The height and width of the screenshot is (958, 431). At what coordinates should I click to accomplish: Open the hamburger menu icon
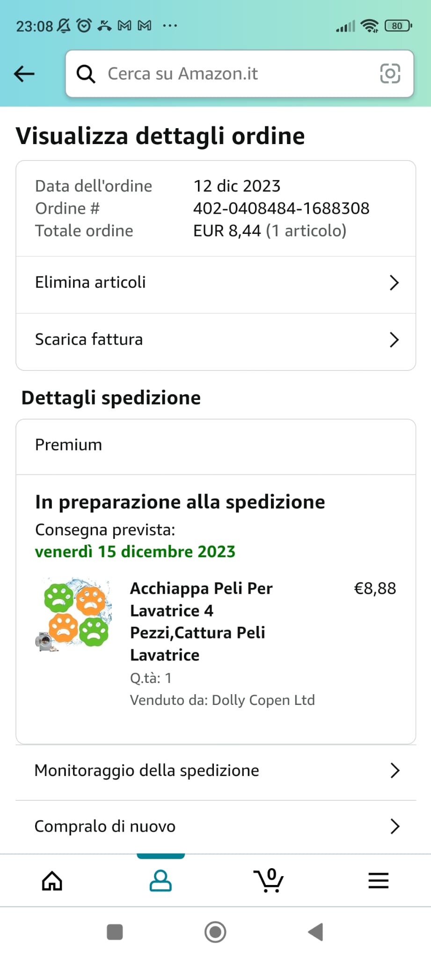click(x=378, y=881)
